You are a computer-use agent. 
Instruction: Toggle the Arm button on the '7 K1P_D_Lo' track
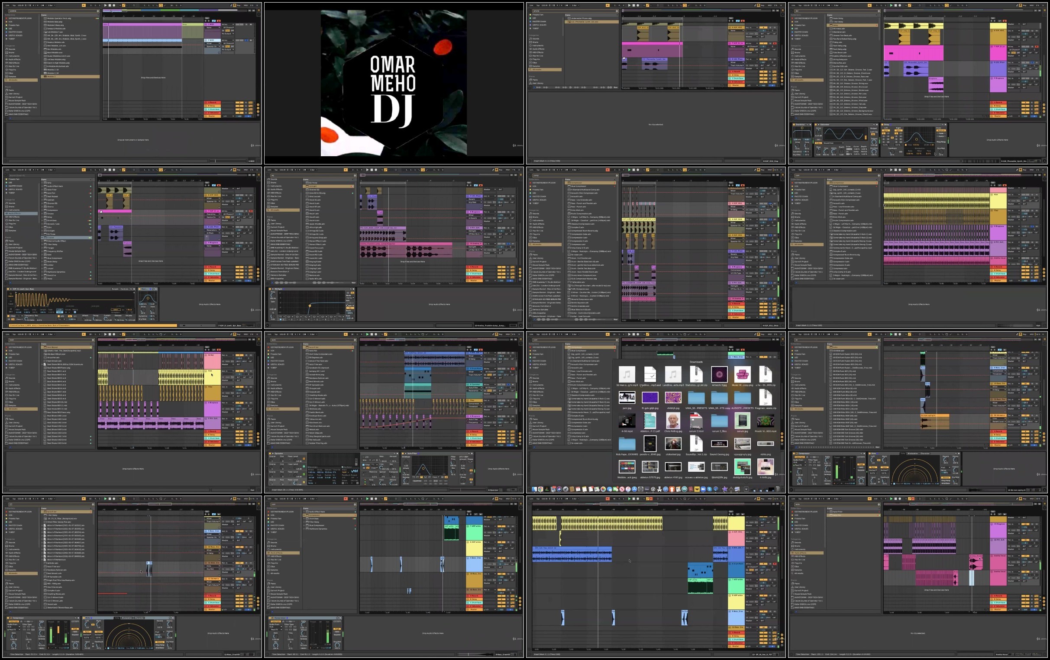click(x=251, y=212)
